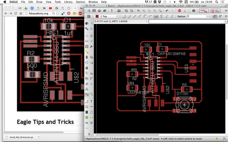Open the Window menu
The image size is (228, 142).
click(x=93, y=2)
